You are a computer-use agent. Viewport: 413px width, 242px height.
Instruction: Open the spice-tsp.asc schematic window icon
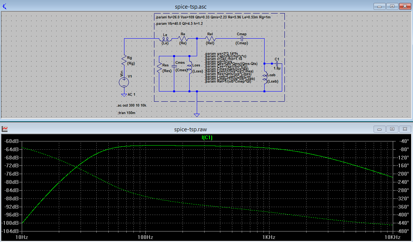4,6
